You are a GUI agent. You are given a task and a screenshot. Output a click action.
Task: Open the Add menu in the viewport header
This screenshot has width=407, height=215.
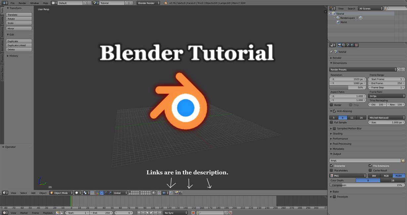click(x=33, y=193)
